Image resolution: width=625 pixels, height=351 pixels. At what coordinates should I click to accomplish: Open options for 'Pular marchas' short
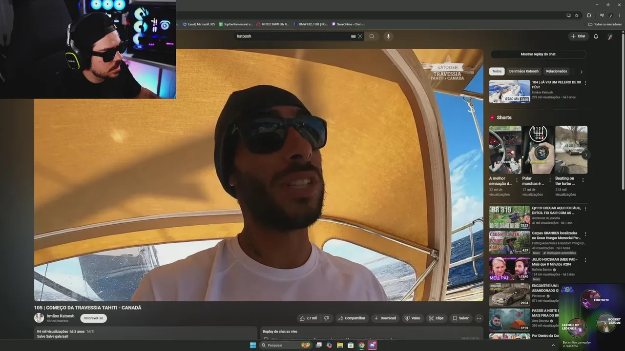click(550, 180)
